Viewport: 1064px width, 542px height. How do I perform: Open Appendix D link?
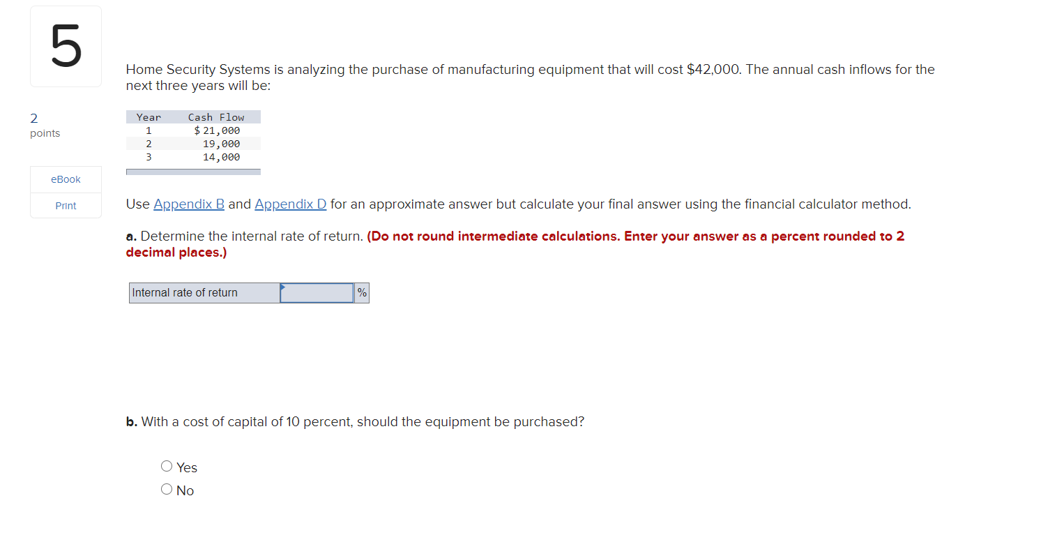(x=290, y=204)
